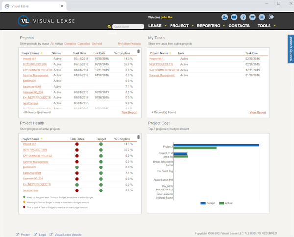
Task: Expand the PROJECT menu arrow
Action: click(193, 26)
